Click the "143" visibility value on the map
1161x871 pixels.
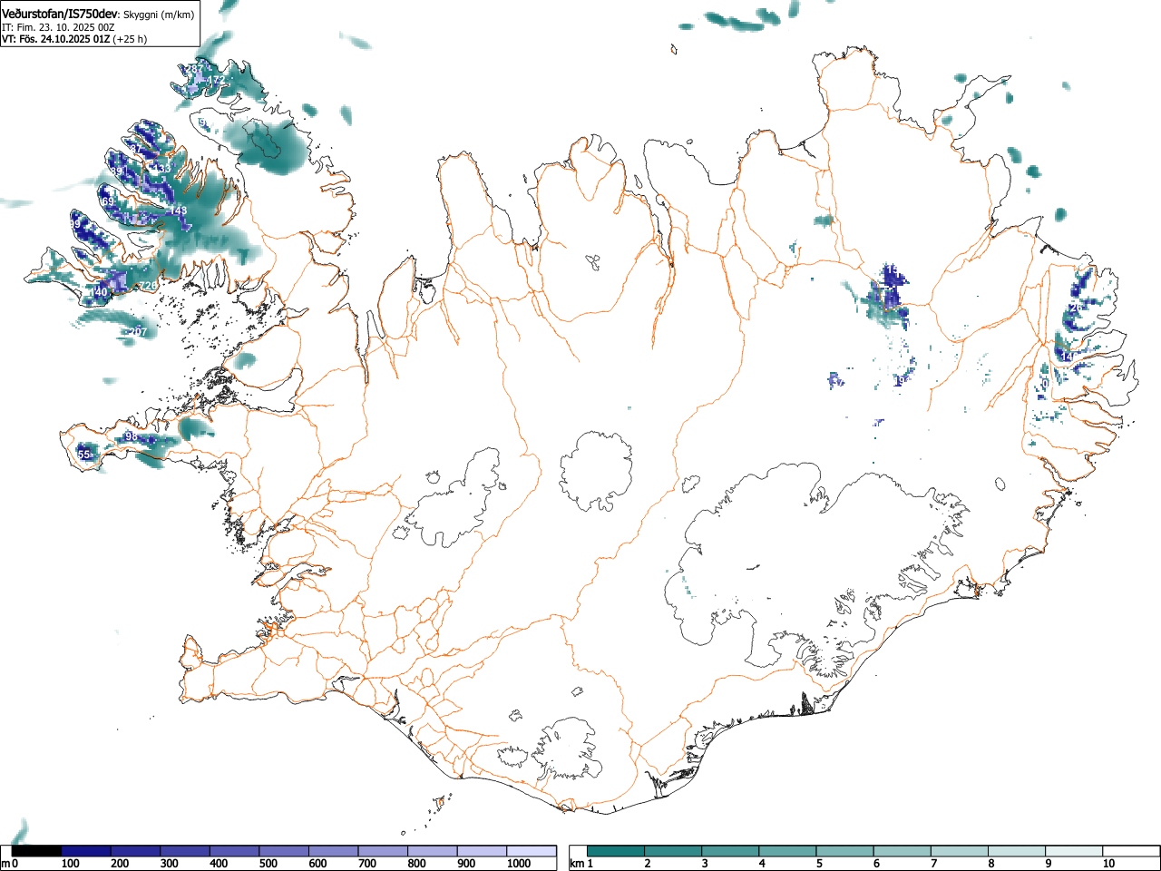pyautogui.click(x=178, y=210)
